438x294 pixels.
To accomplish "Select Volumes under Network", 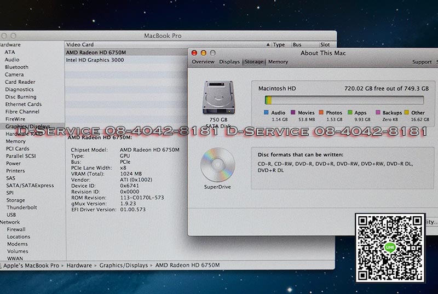I will coord(18,251).
